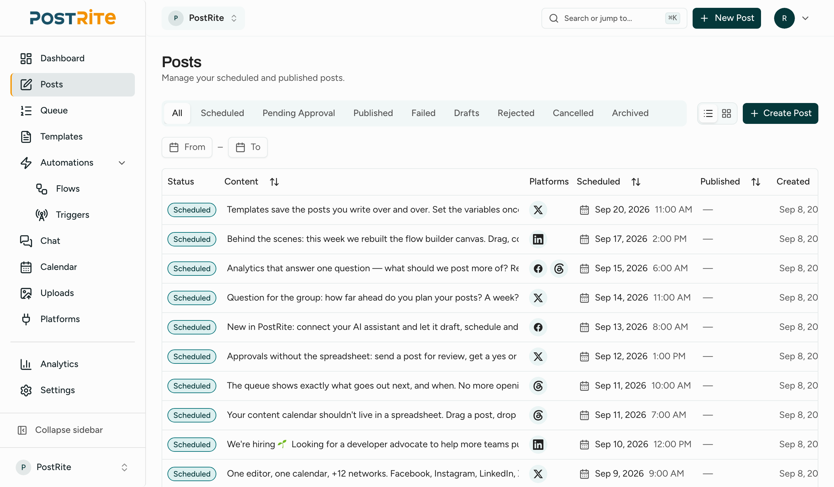Open post 'Behind the scenes: this week'
The width and height of the screenshot is (834, 487).
373,239
